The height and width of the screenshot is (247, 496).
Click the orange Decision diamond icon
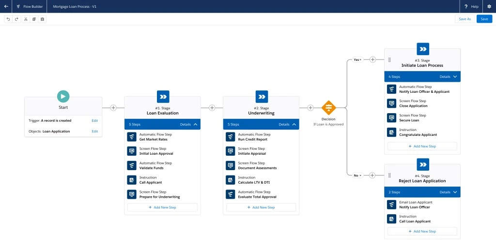click(329, 108)
